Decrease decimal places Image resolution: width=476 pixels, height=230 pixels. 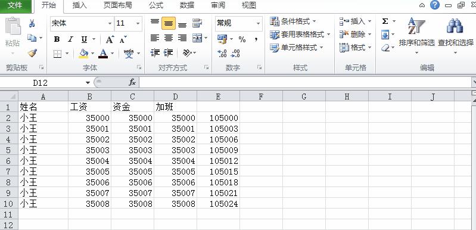pos(235,54)
